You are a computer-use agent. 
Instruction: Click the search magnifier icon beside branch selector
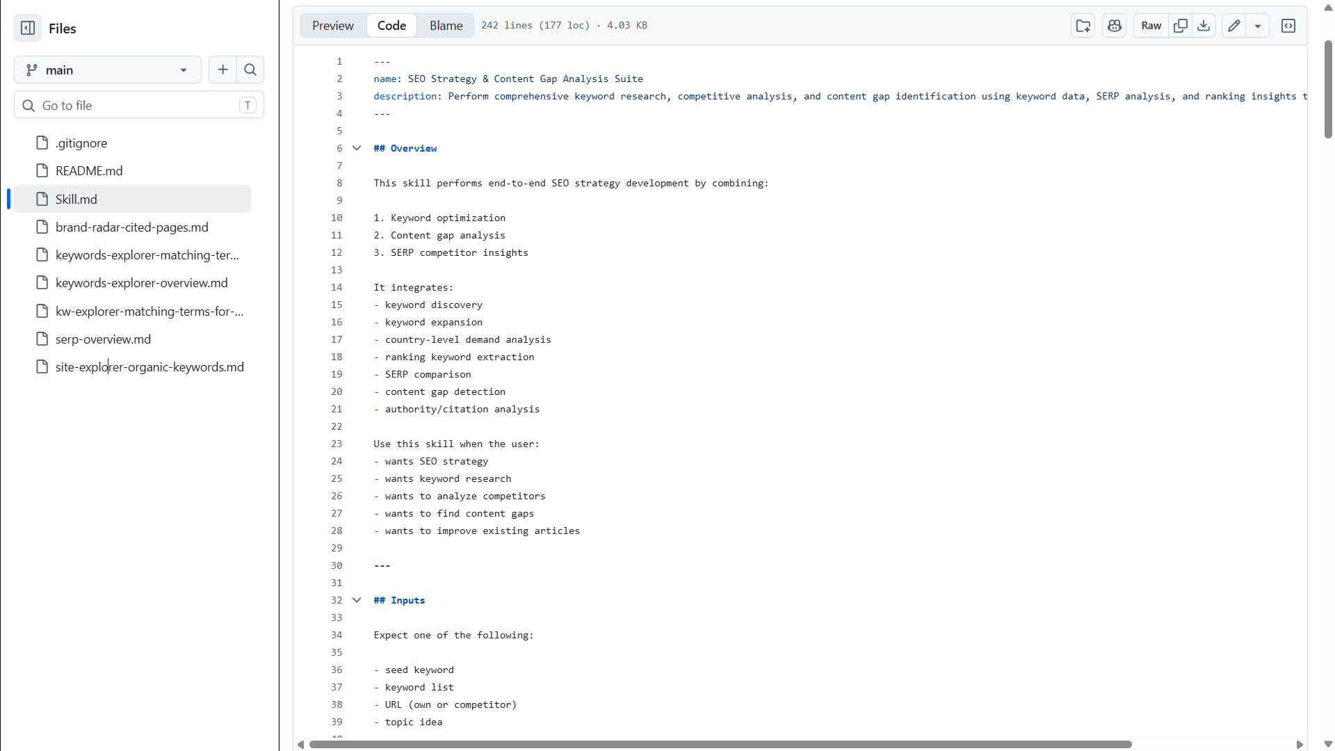pyautogui.click(x=250, y=70)
